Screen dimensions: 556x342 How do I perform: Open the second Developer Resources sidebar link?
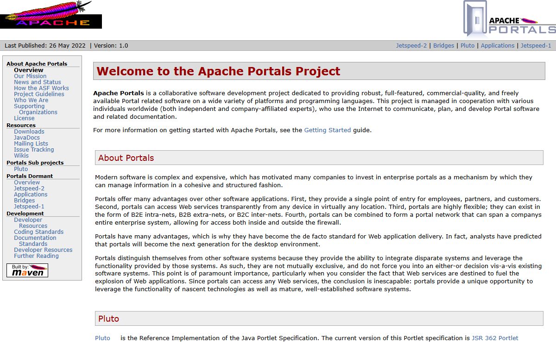(43, 250)
